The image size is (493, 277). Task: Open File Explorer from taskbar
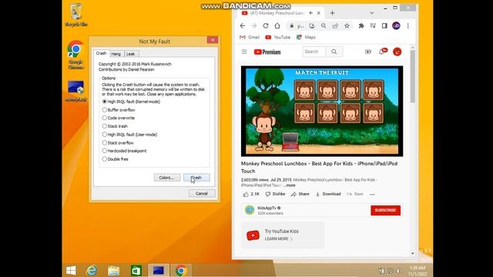[114, 270]
